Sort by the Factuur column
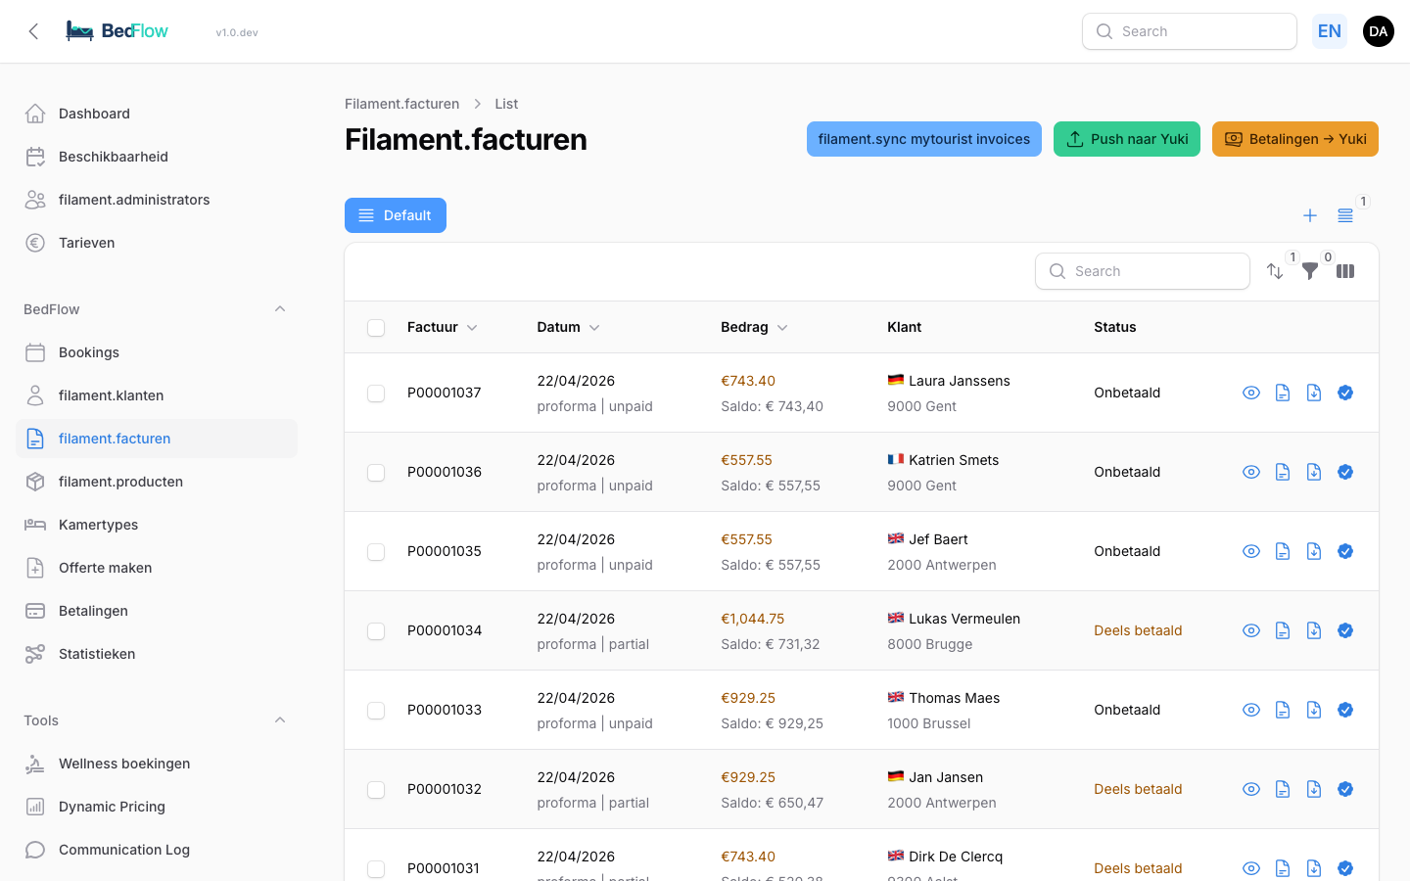 point(443,327)
